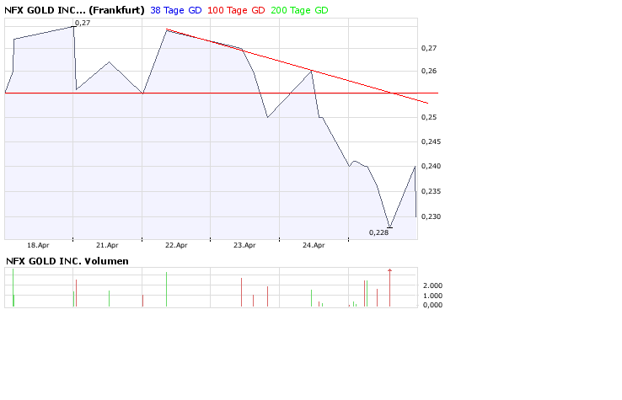Click the 22.Apr date label
The image size is (622, 400).
[176, 245]
